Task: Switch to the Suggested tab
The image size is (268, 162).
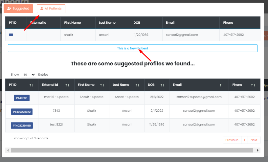Action: tap(18, 9)
